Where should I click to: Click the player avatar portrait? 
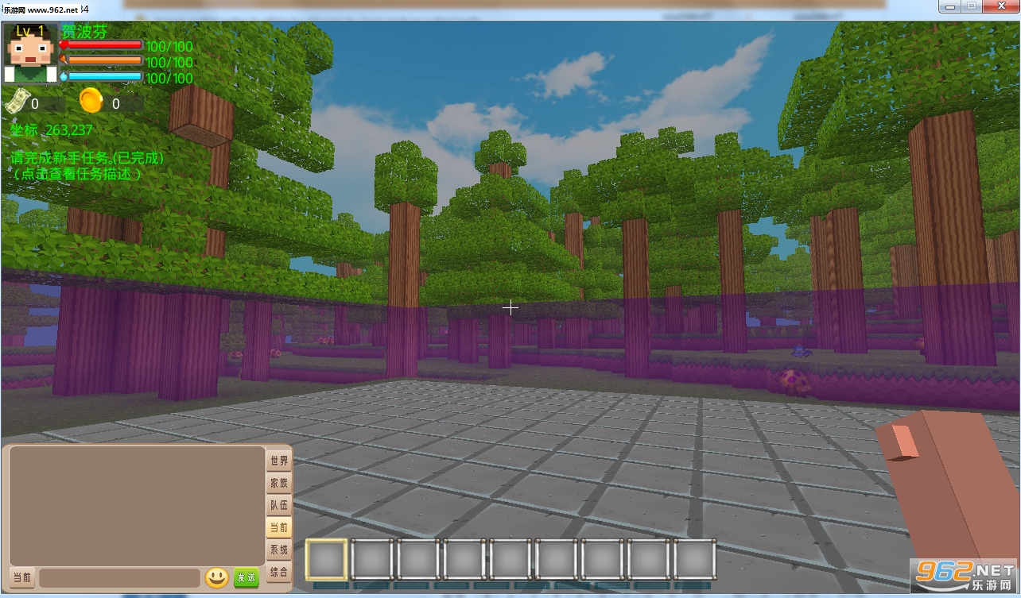(31, 53)
